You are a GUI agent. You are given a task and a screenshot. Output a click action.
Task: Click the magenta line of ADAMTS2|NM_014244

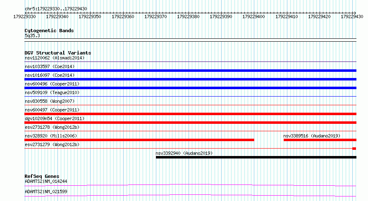click(x=190, y=185)
